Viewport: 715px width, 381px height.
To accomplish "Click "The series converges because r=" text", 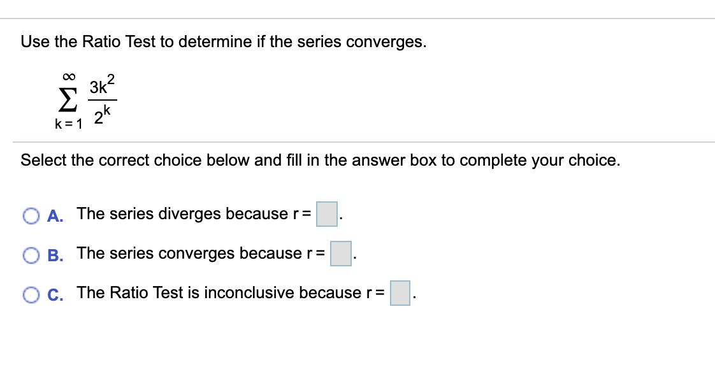I will pos(201,254).
